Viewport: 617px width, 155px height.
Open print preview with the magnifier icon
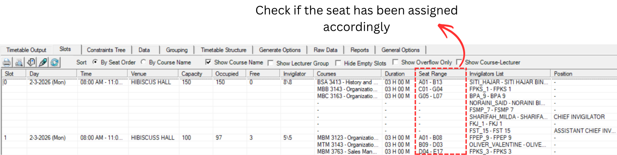[x=19, y=62]
